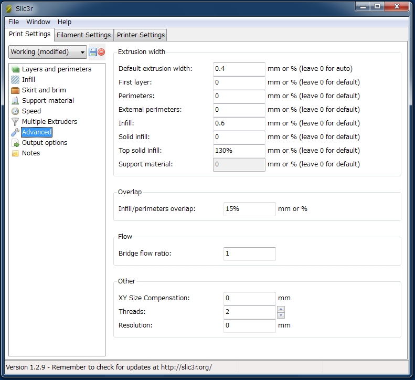The image size is (415, 380).
Task: Click the Top solid infill field showing 130%
Action: pyautogui.click(x=239, y=151)
